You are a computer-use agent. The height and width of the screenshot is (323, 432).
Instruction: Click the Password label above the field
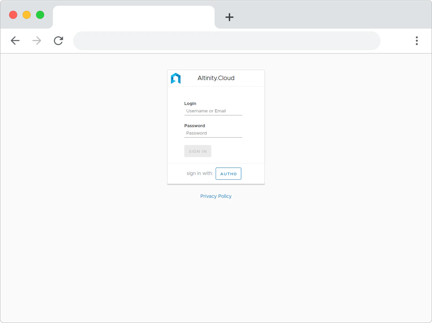pos(195,126)
